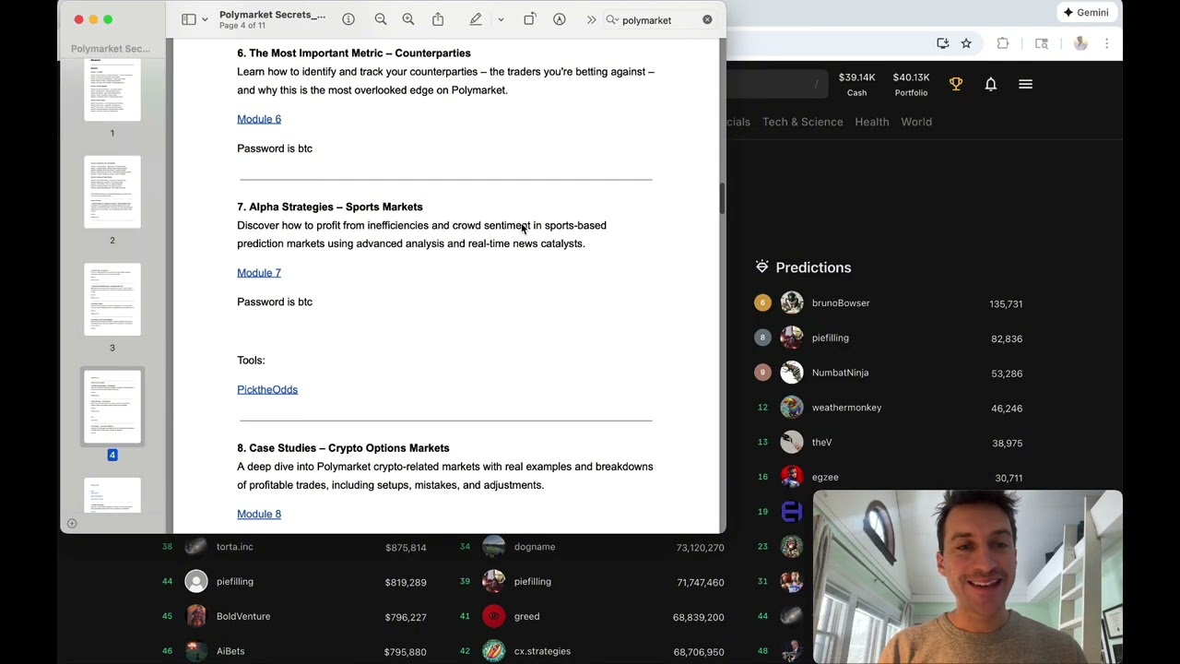Show the Markup toolbar
1180x664 pixels.
560,19
